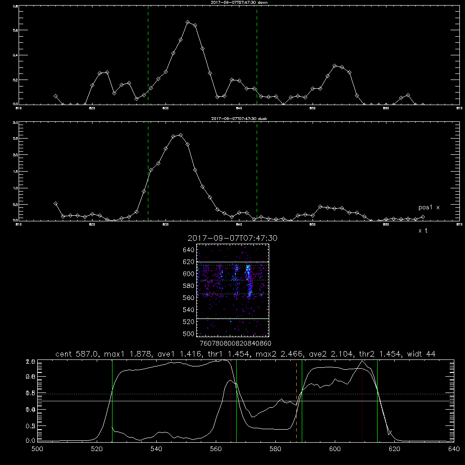Click the orange dashed center line in bottom plot
465x465 pixels.
[296, 401]
